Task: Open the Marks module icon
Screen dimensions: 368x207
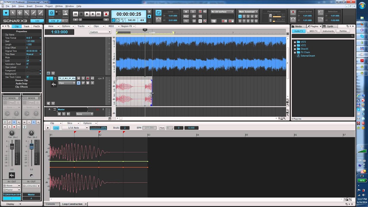Action: tap(65, 13)
